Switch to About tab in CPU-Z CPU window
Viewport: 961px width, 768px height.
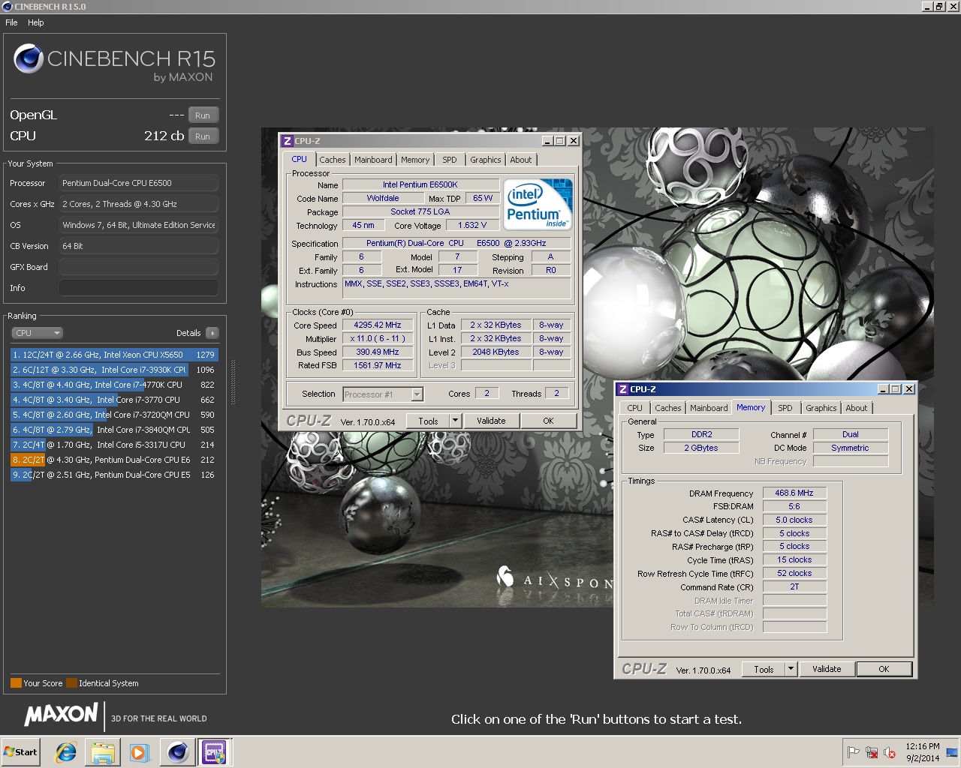521,160
